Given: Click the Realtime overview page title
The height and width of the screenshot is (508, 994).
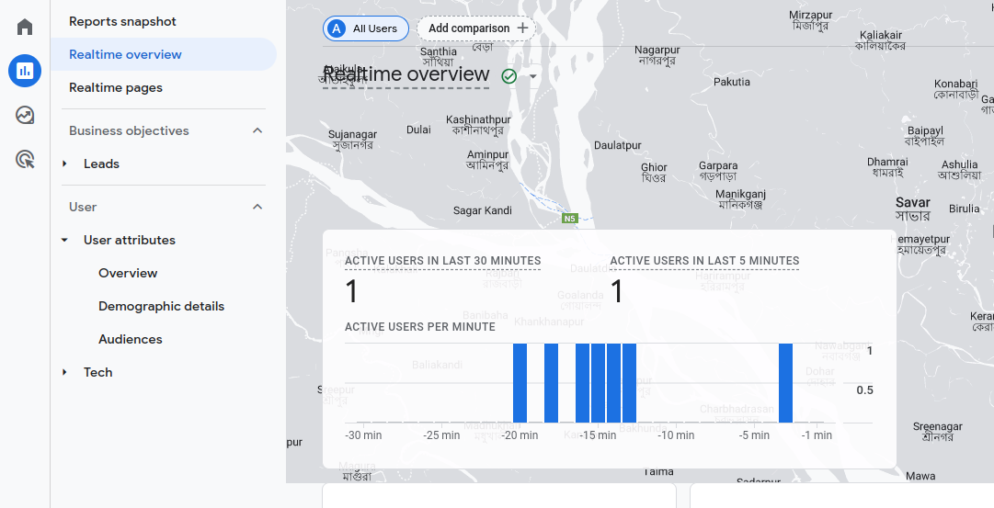Looking at the screenshot, I should tap(406, 74).
